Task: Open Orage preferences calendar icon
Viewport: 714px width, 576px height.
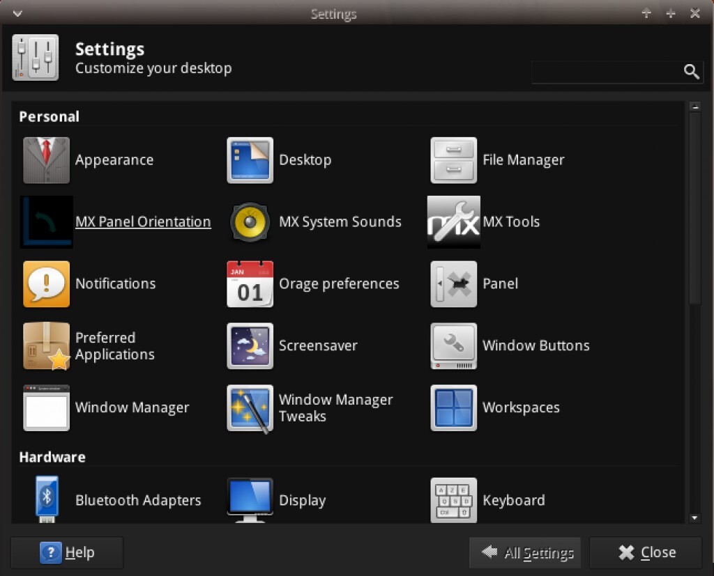Action: [250, 284]
